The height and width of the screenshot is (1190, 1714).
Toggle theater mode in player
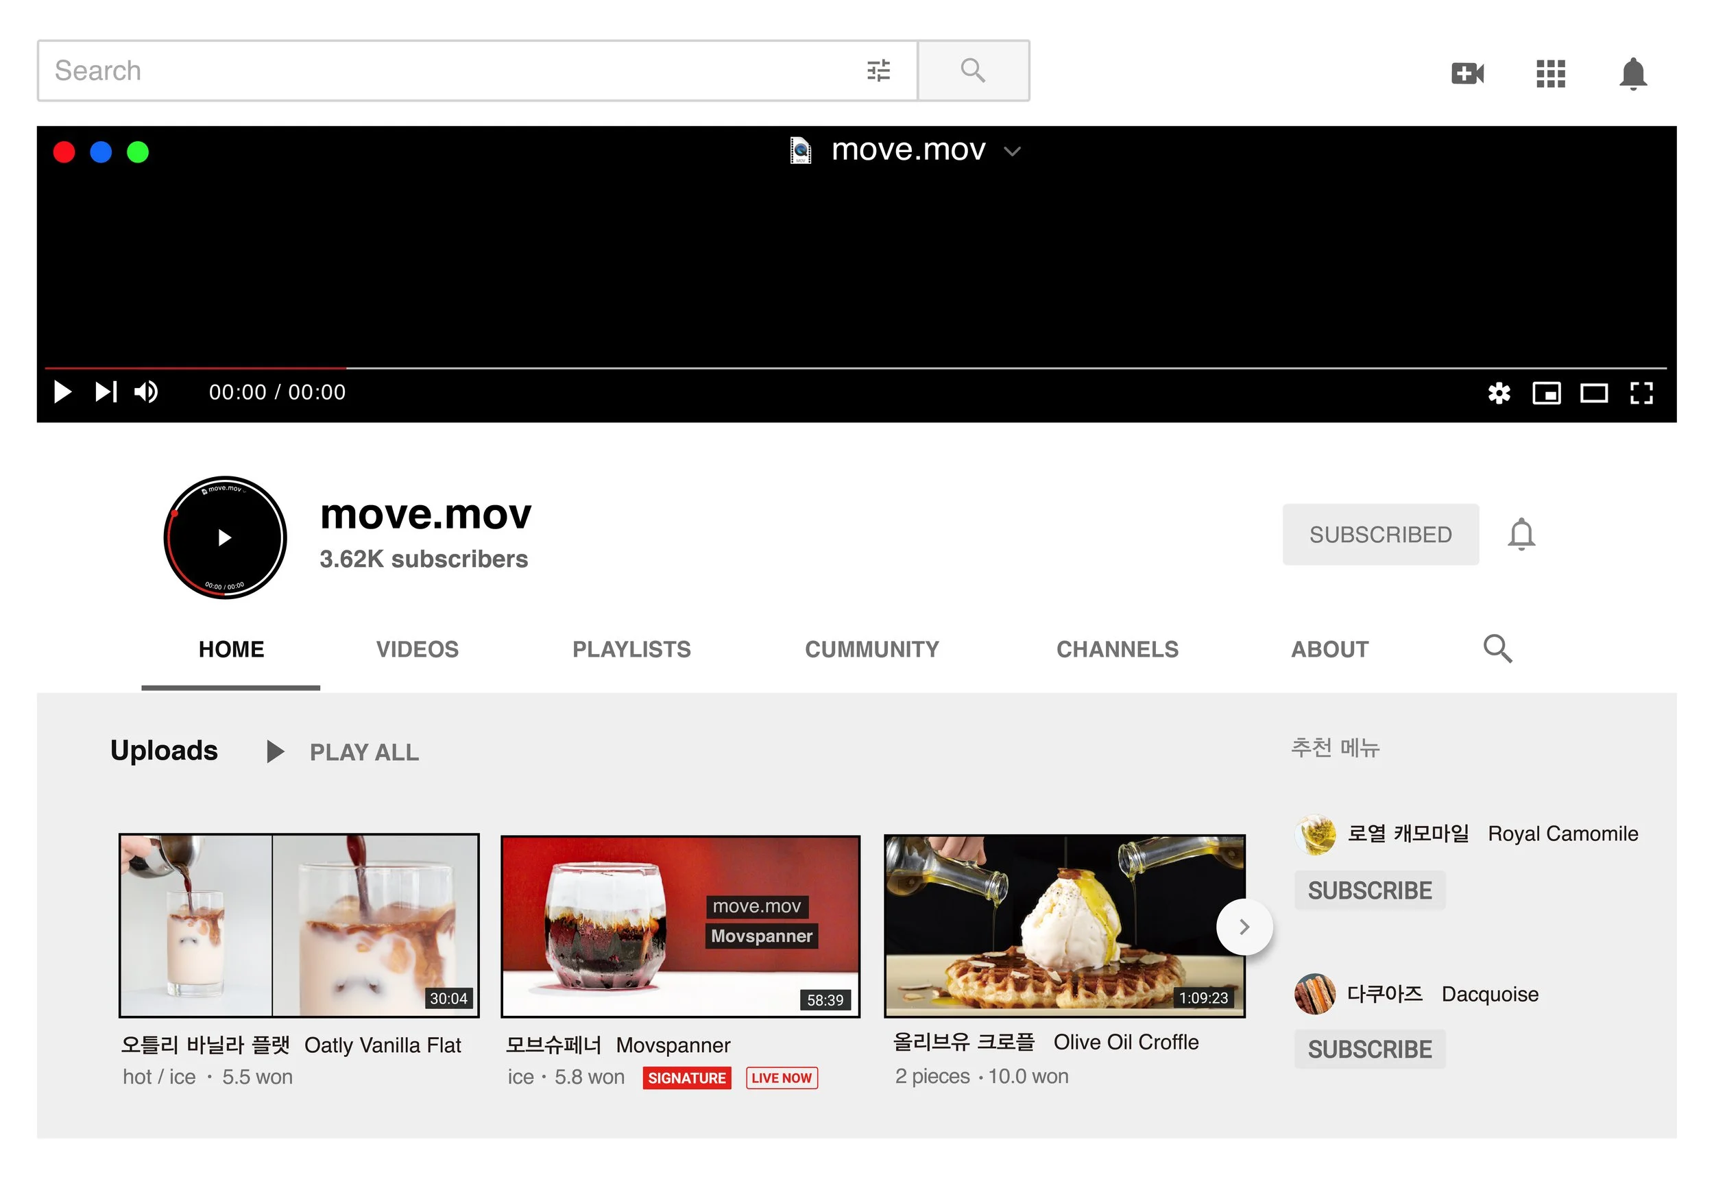[1593, 393]
